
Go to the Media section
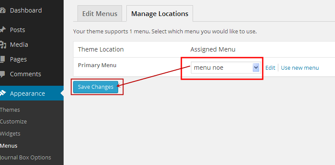[19, 45]
